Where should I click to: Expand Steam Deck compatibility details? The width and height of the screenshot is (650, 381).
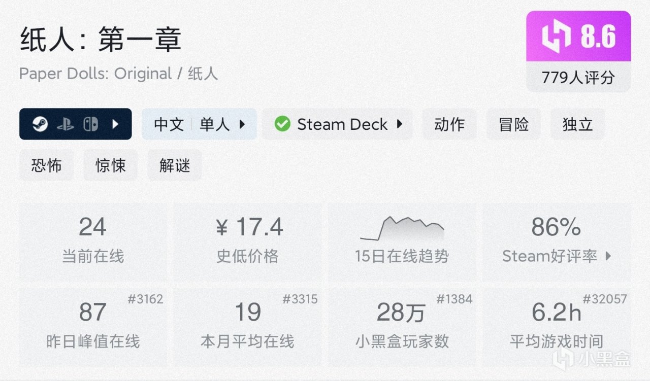click(x=400, y=124)
